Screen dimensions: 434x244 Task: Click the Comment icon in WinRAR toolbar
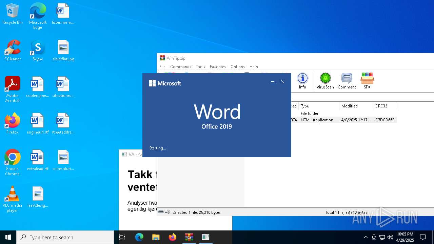pyautogui.click(x=347, y=81)
